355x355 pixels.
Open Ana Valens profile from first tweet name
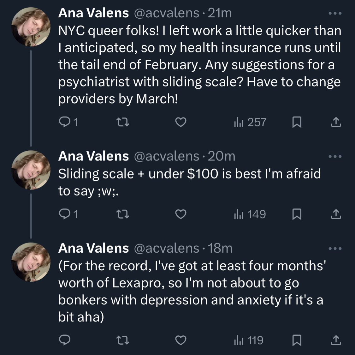[x=93, y=13]
